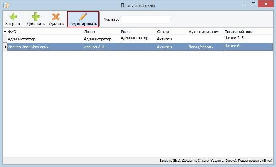Click the 'Число: 6...' last login cell

[248, 47]
